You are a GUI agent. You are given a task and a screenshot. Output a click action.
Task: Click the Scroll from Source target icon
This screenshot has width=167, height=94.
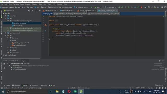[29, 10]
